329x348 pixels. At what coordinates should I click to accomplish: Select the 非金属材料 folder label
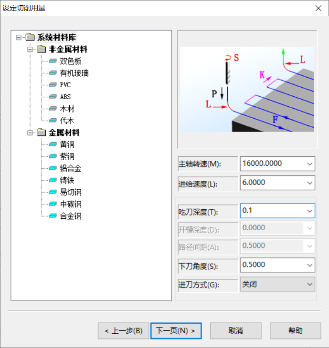pyautogui.click(x=68, y=49)
